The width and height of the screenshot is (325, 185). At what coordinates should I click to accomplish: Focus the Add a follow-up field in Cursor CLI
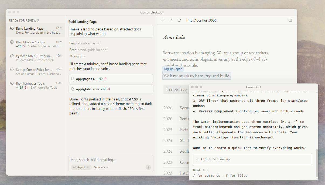252,159
